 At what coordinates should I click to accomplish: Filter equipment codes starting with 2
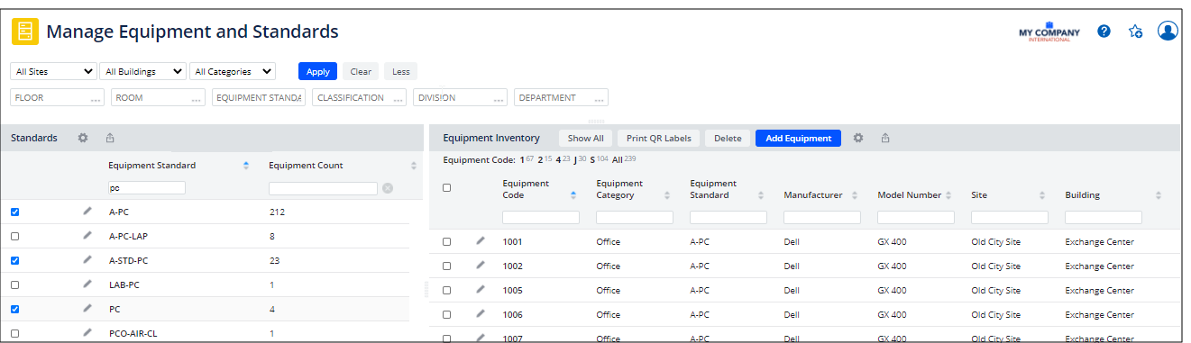[x=540, y=160]
